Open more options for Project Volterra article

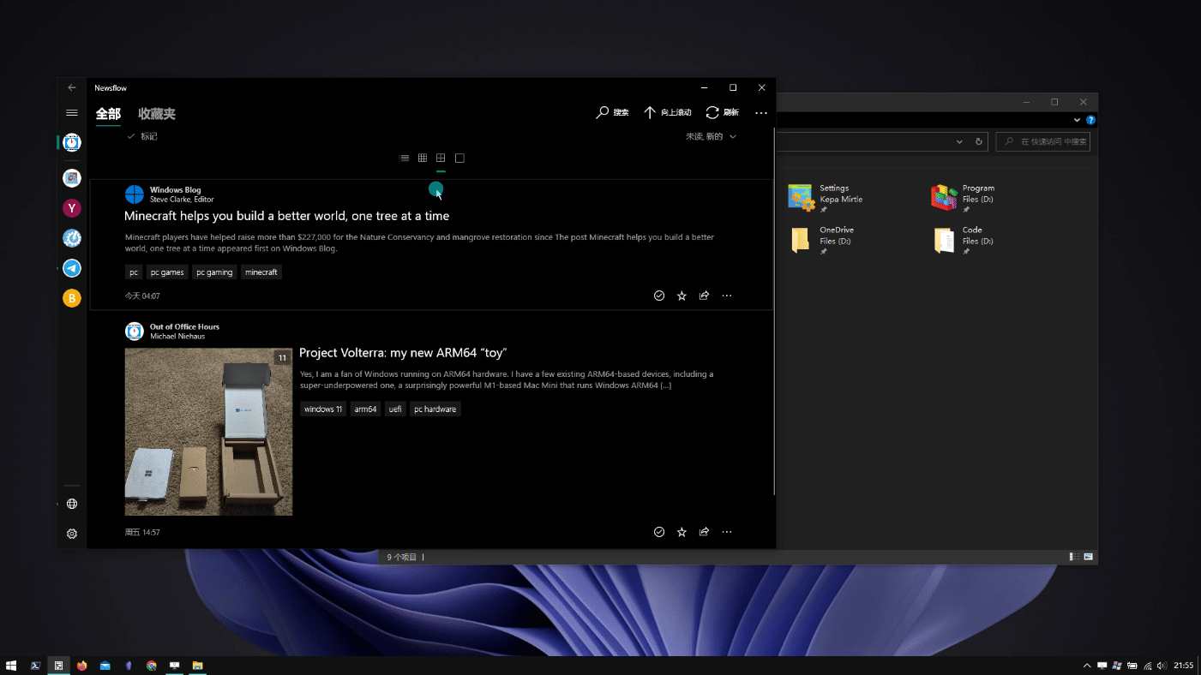727,532
